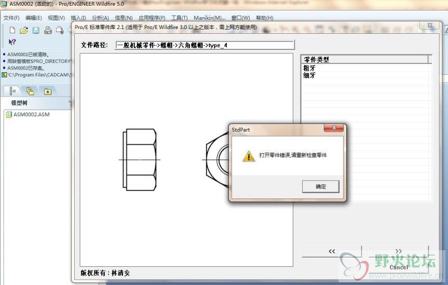Click the C:\Program Files\CADCAM path message
The width and height of the screenshot is (448, 285).
coord(39,75)
